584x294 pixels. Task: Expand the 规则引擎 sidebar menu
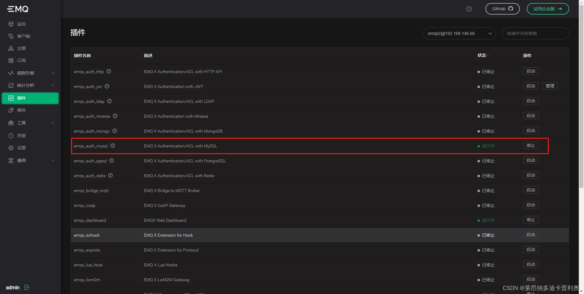click(30, 73)
